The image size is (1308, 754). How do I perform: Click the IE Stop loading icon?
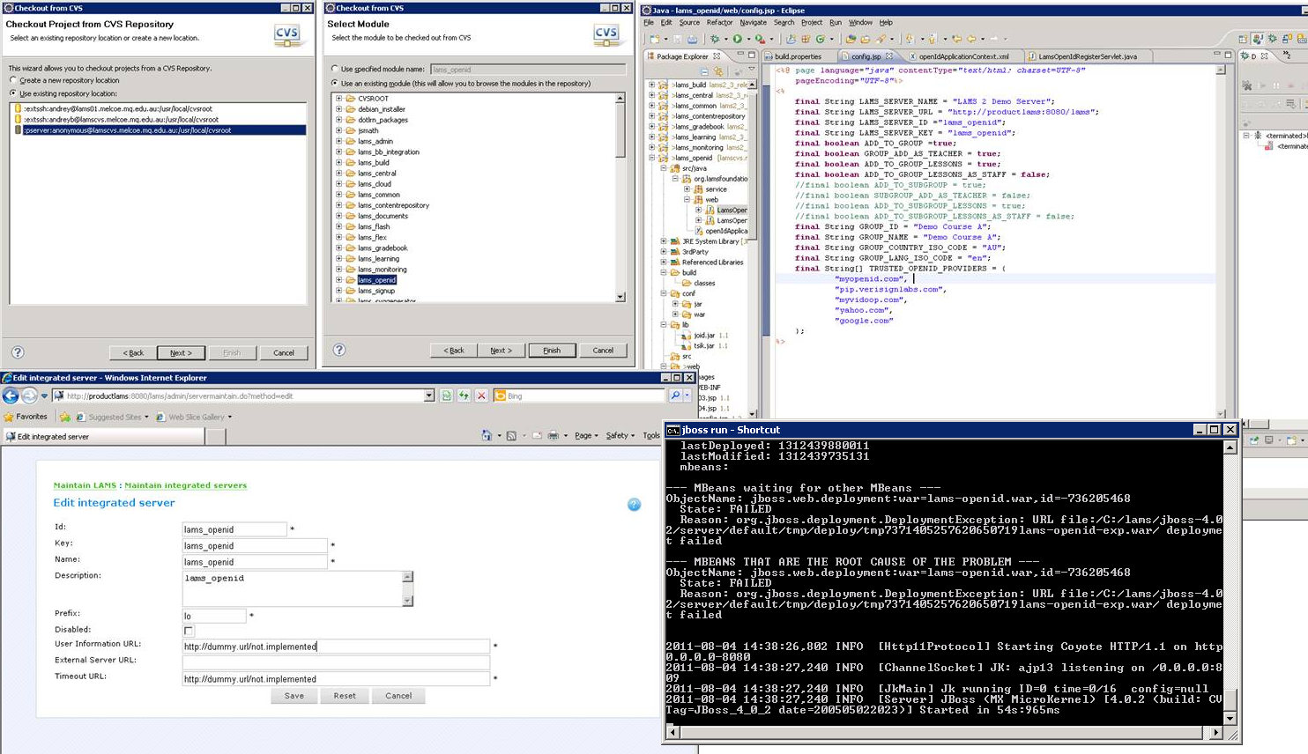pos(481,396)
